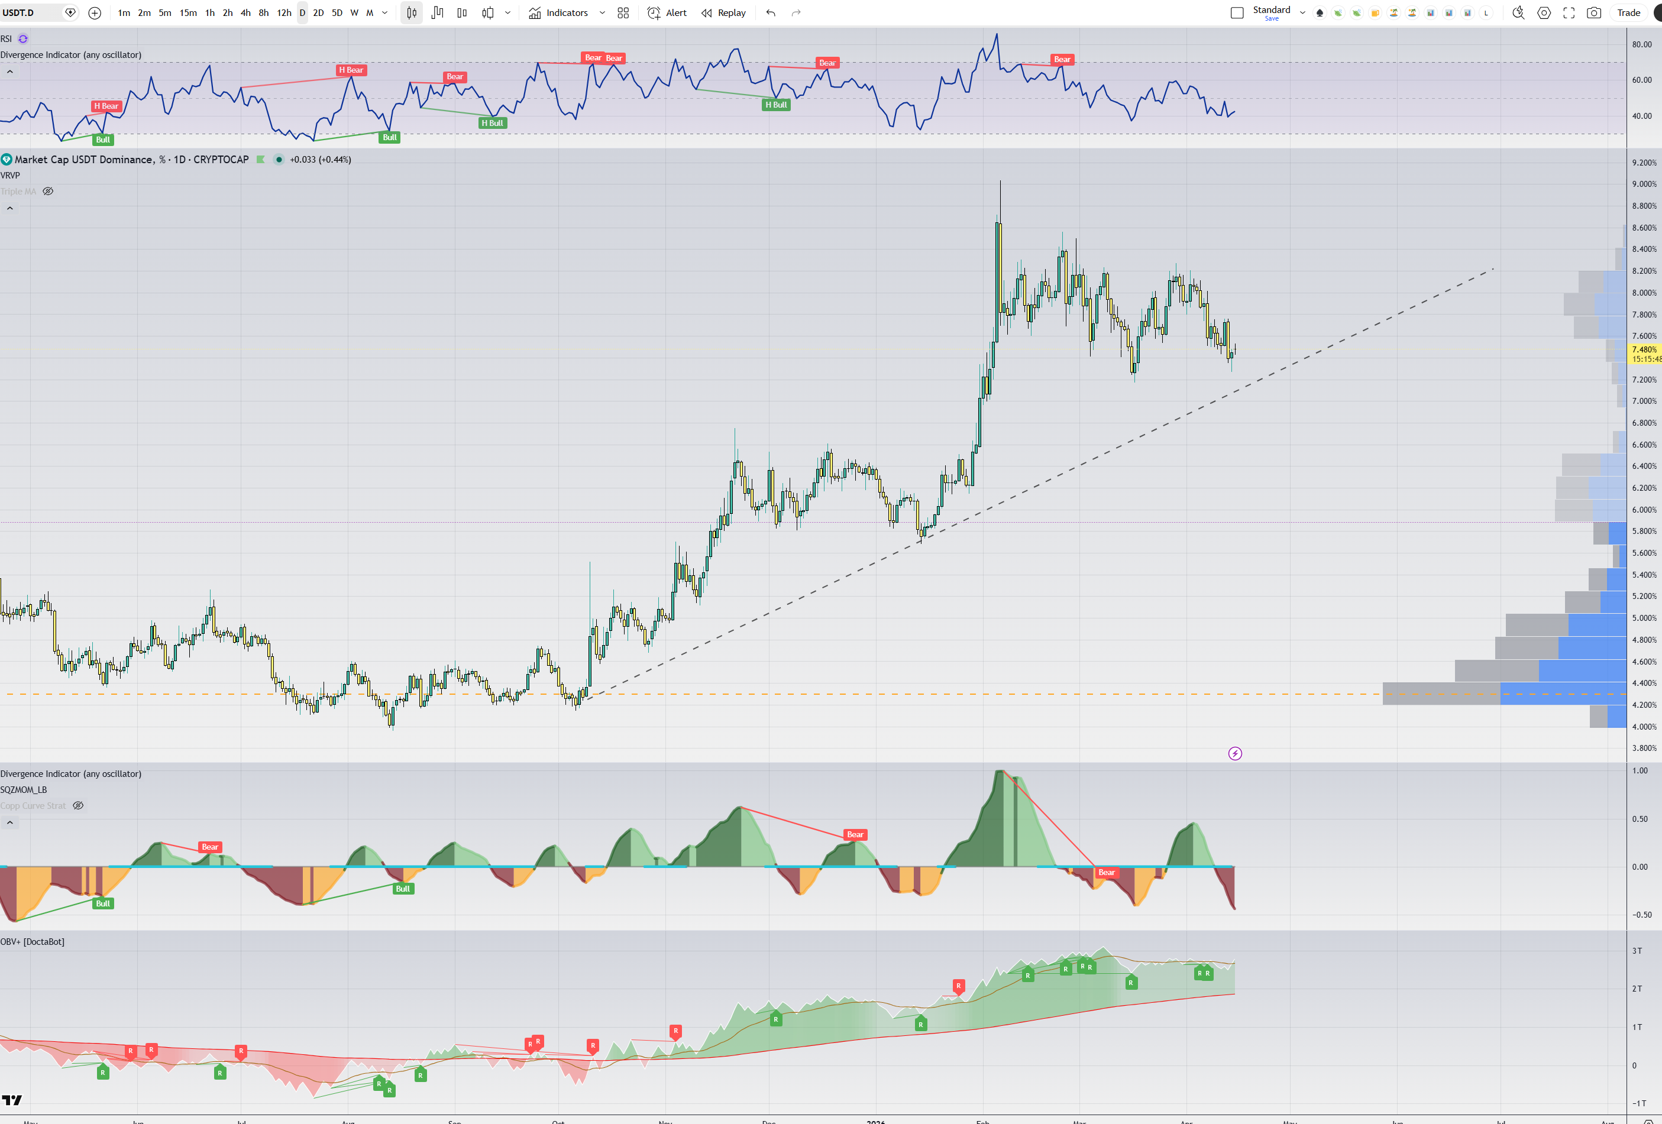Enter fullscreen mode
1662x1124 pixels.
point(1569,13)
